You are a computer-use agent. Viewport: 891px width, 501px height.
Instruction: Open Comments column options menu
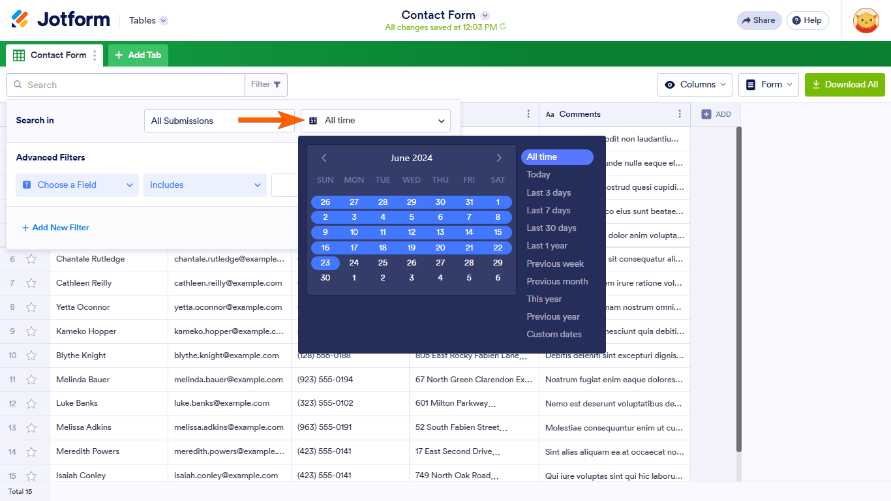680,114
